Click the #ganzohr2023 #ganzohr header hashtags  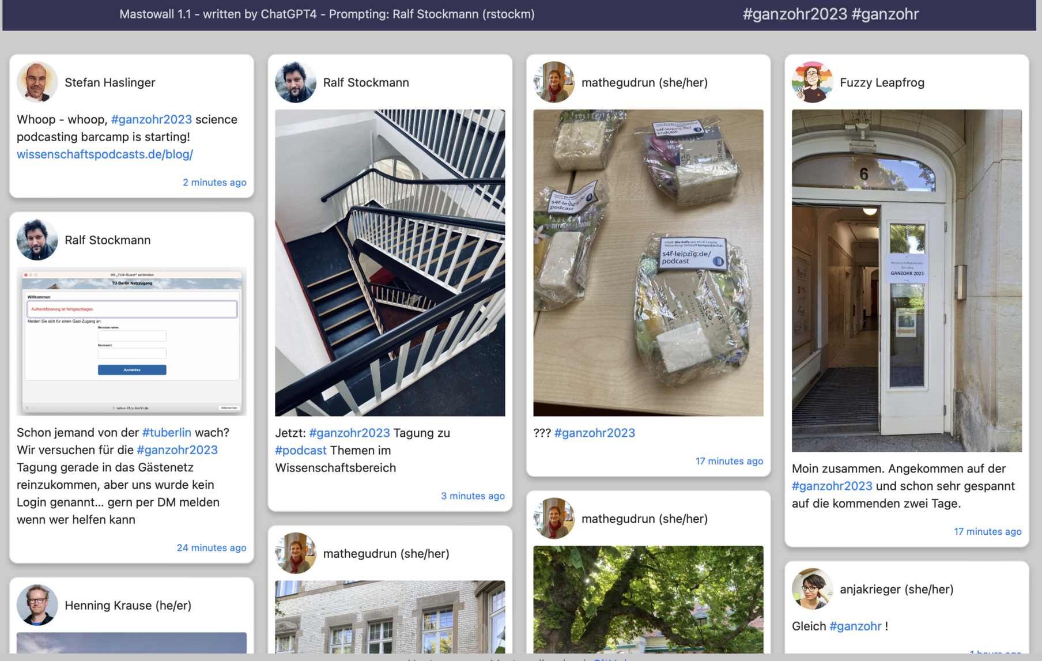(x=830, y=14)
